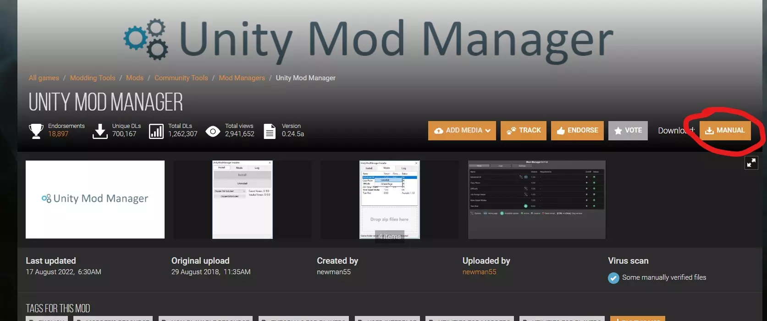
Task: Click the All games breadcrumb link
Action: pos(44,78)
